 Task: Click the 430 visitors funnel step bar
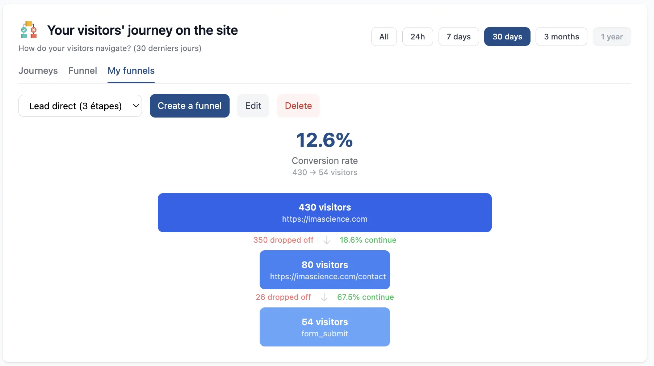(x=324, y=213)
